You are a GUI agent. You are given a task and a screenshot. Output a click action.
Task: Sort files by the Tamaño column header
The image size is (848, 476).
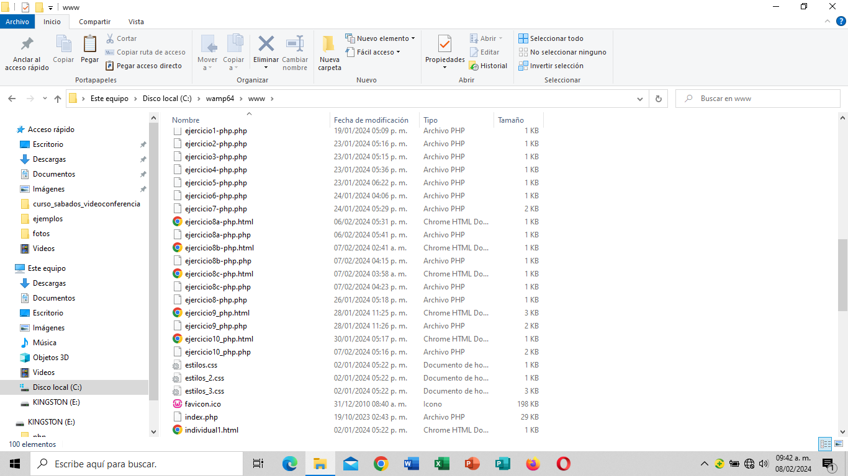click(x=511, y=120)
